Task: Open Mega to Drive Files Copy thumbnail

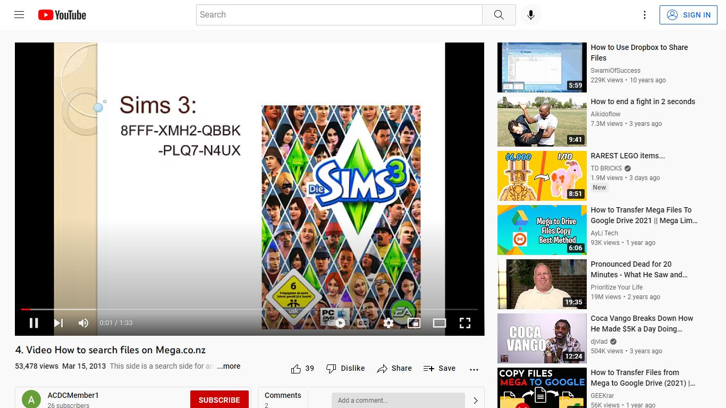Action: 542,230
